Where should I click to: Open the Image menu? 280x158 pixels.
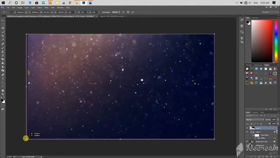point(20,8)
